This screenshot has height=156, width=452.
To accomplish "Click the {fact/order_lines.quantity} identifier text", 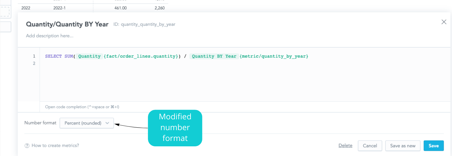I will 141,56.
